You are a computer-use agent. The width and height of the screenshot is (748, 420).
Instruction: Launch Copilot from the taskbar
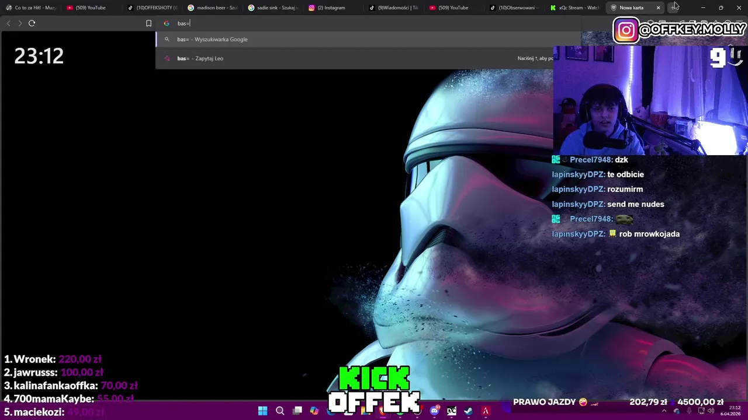(x=314, y=411)
